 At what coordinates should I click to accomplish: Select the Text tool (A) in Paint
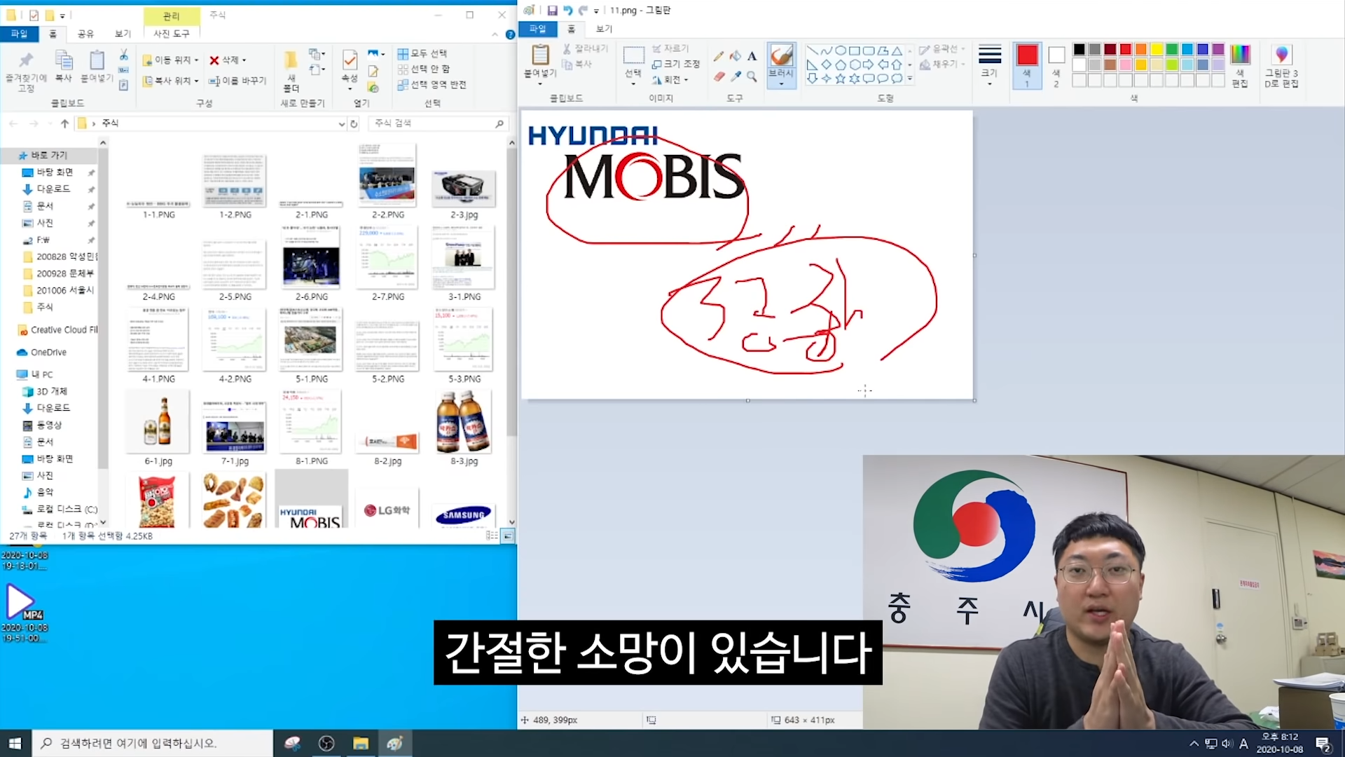(x=752, y=56)
